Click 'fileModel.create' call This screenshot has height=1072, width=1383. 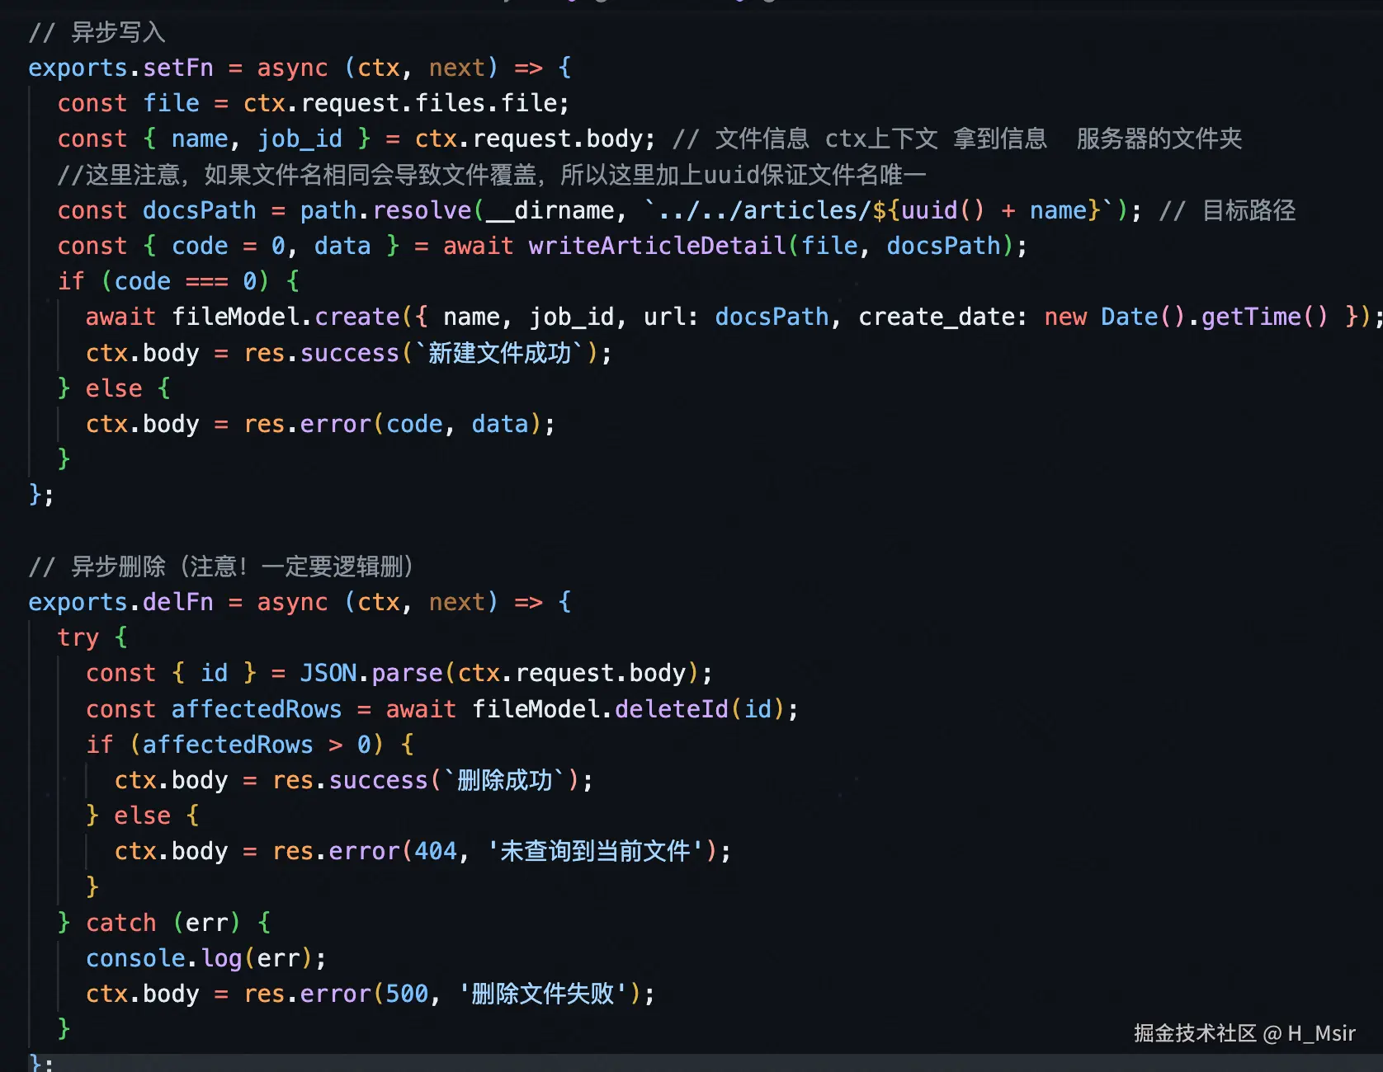click(286, 317)
